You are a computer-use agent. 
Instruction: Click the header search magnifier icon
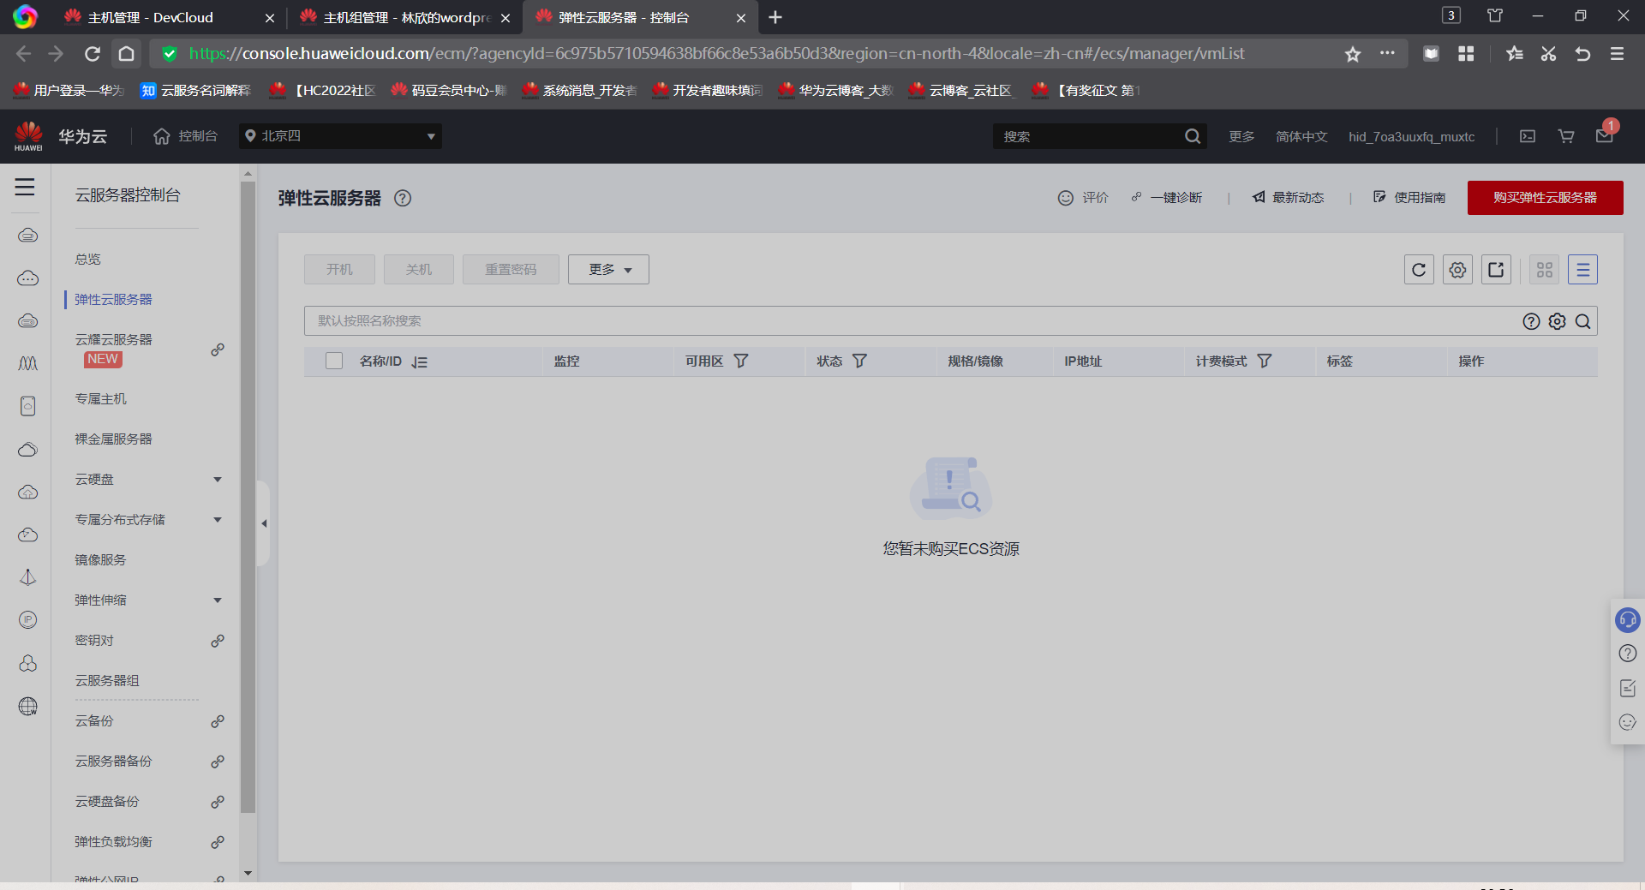pyautogui.click(x=1193, y=136)
